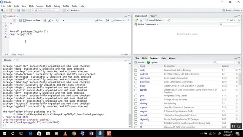This screenshot has height=137, width=243.
Task: Print the current file icon
Action: [30, 10]
